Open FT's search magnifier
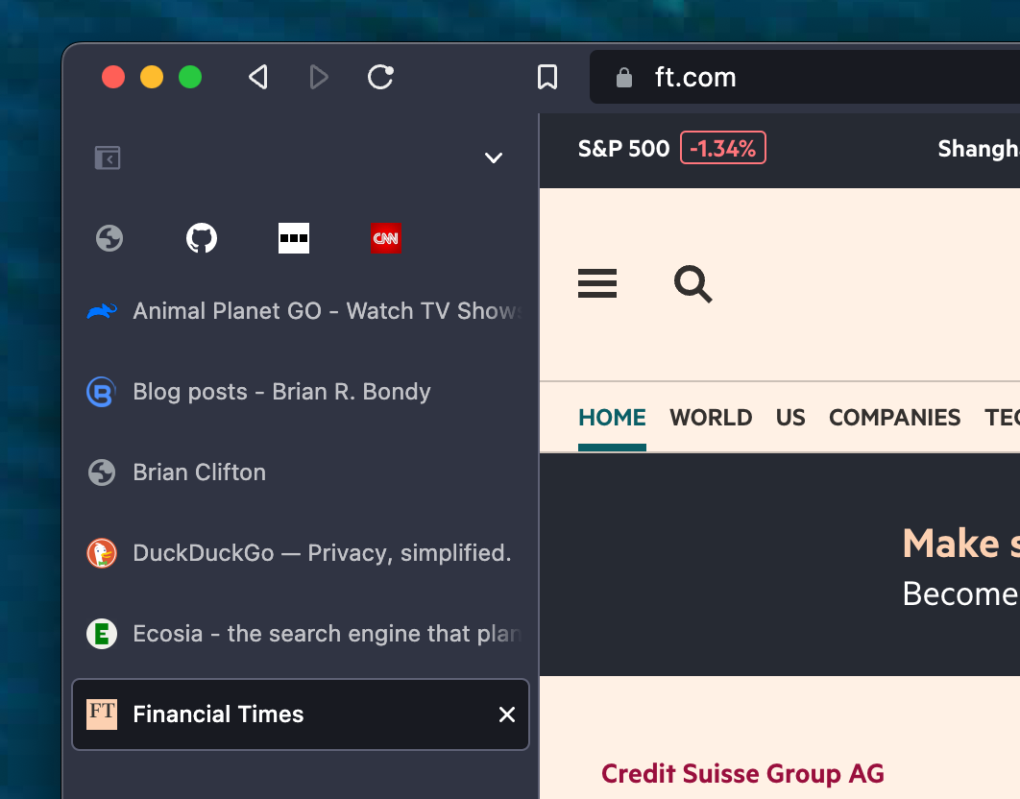Viewport: 1020px width, 799px height. tap(692, 283)
